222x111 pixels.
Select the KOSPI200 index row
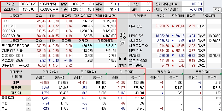[59, 26]
